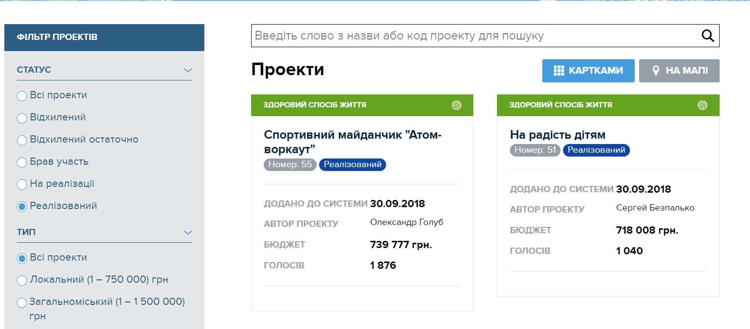The height and width of the screenshot is (329, 750).
Task: Collapse the Тип filter section chevron
Action: (x=188, y=233)
